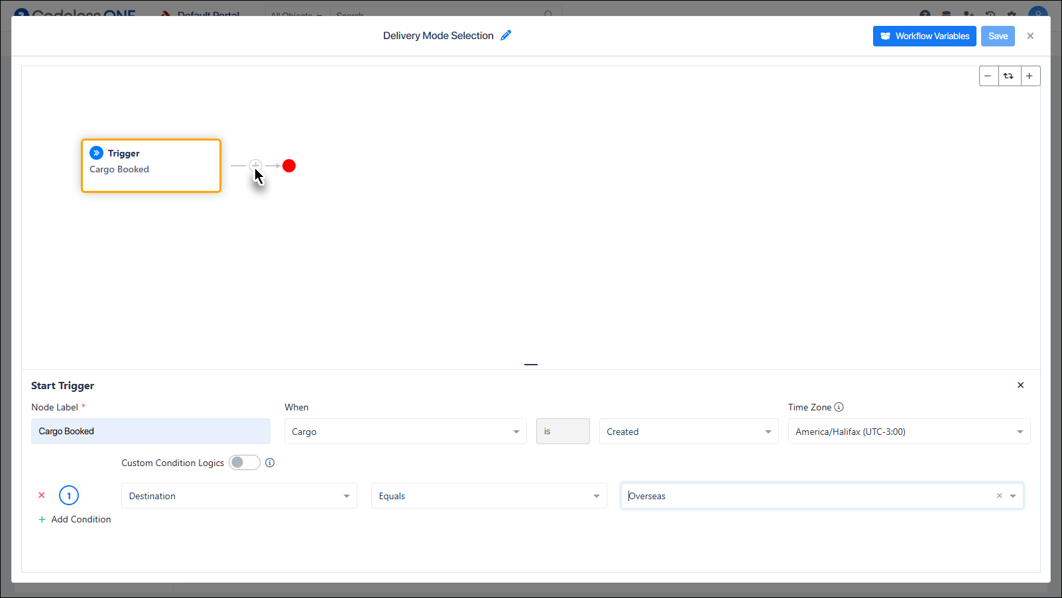Screen dimensions: 1062x598
Task: Select the Cargo Booked trigger node
Action: [x=151, y=166]
